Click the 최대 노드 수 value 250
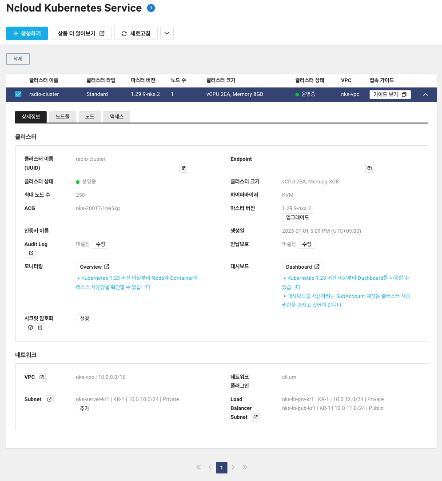Screen dimensions: 442x481 coord(80,195)
